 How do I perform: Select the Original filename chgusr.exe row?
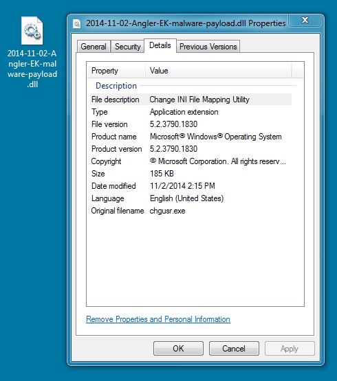coord(191,211)
